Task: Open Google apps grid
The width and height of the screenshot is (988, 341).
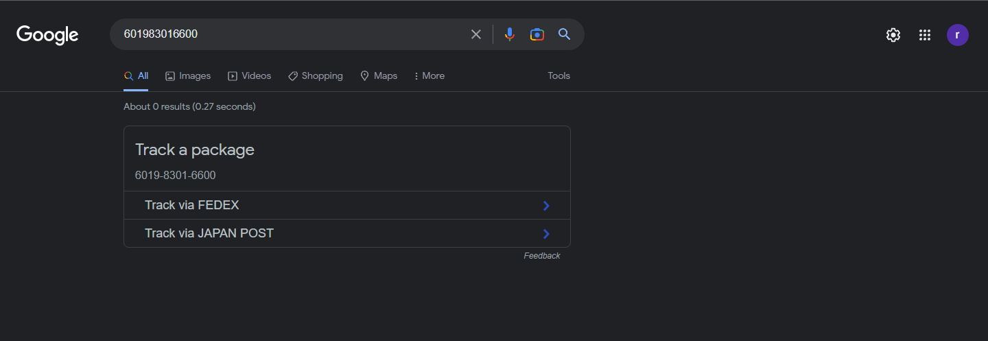Action: pos(925,35)
